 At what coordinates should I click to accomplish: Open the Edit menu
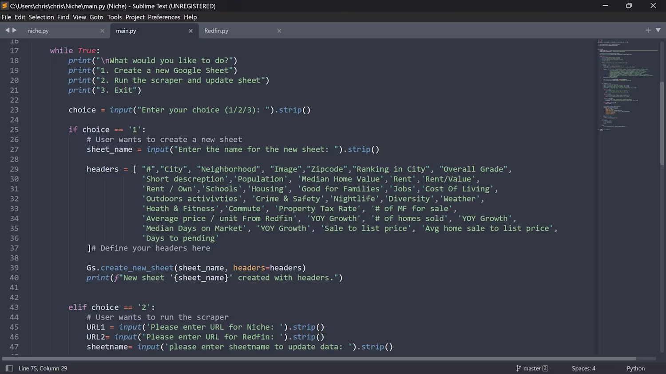(20, 17)
